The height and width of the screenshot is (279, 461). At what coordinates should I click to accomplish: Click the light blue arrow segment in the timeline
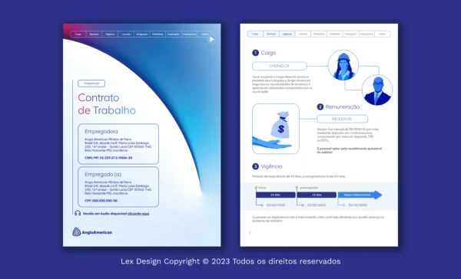pyautogui.click(x=360, y=195)
